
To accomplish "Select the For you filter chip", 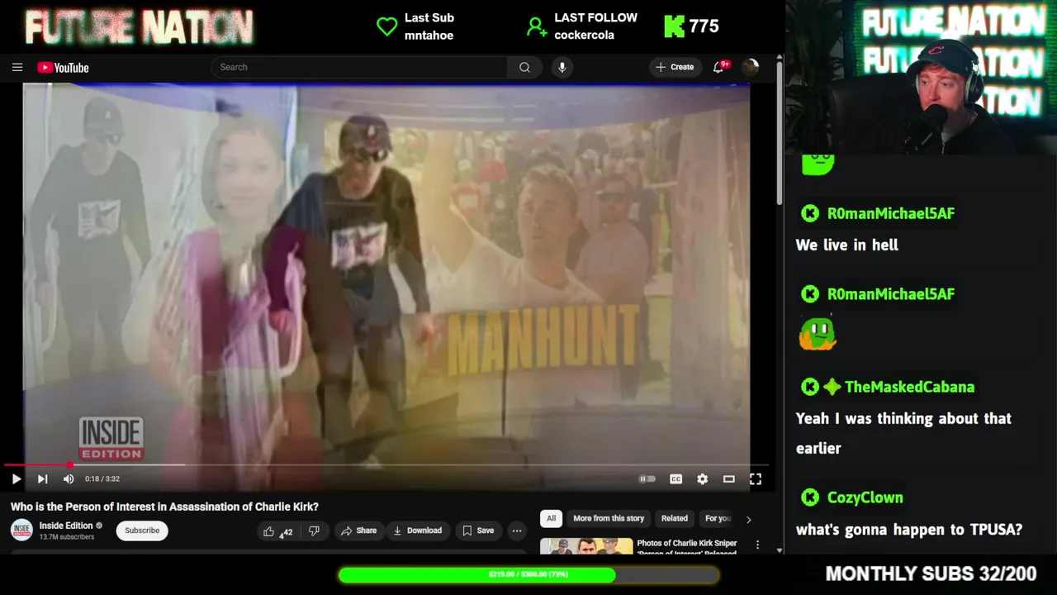I will (x=717, y=518).
